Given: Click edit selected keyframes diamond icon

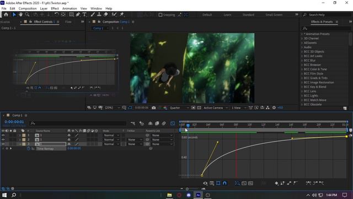Looking at the screenshot, I should [276, 183].
